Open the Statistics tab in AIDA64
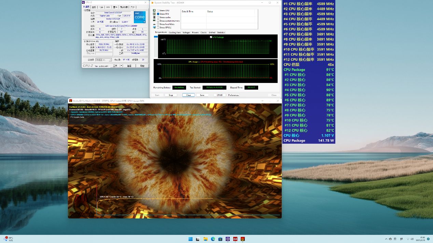 pos(221,32)
